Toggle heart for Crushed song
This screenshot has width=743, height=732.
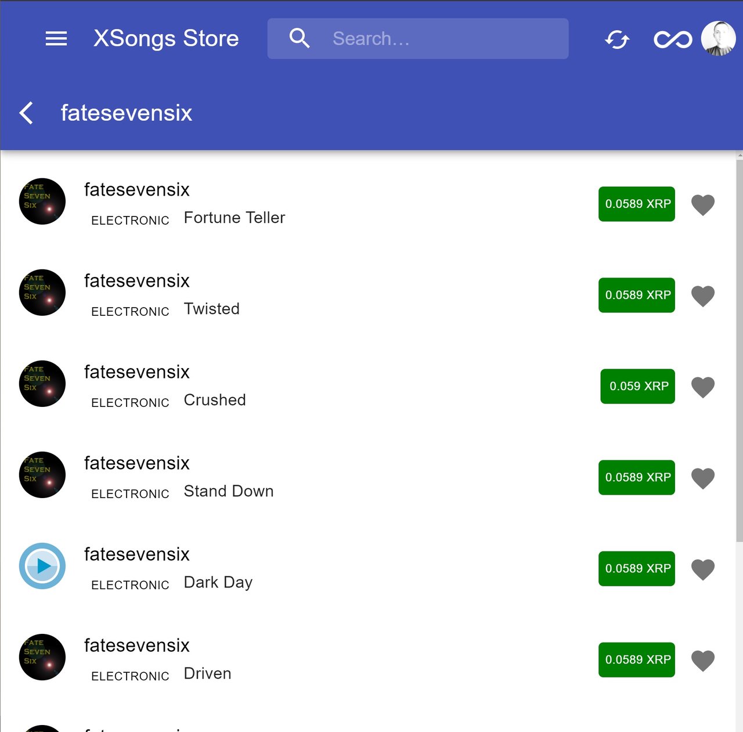point(702,387)
